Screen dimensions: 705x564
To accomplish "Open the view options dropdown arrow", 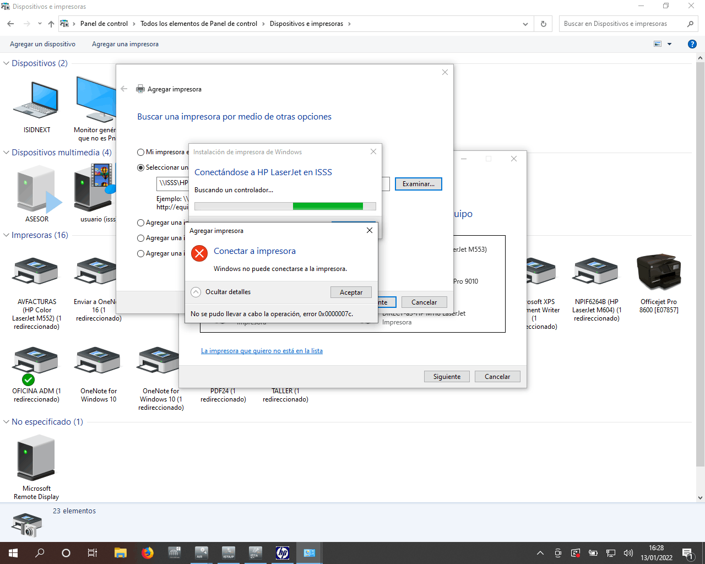I will tap(670, 44).
